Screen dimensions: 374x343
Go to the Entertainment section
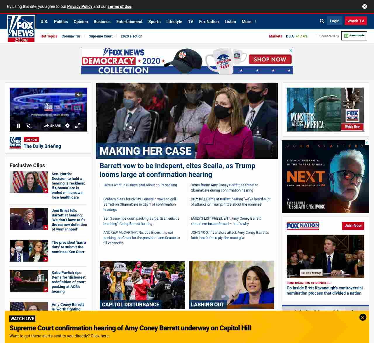[x=129, y=22]
